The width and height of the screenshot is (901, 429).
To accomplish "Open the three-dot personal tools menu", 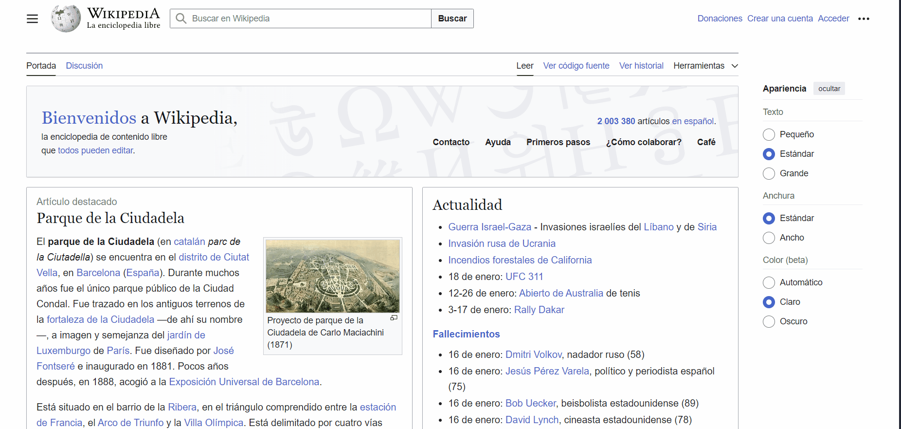I will (864, 19).
